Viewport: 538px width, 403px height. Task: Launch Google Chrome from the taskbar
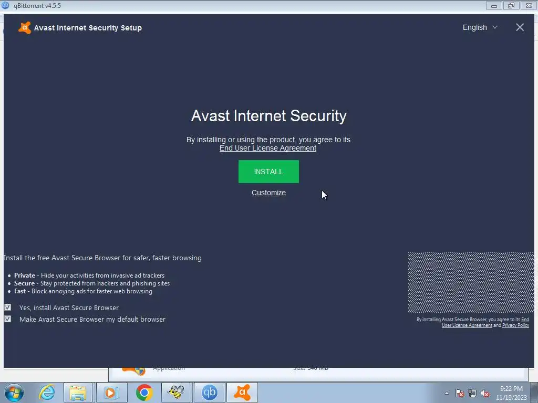(144, 393)
